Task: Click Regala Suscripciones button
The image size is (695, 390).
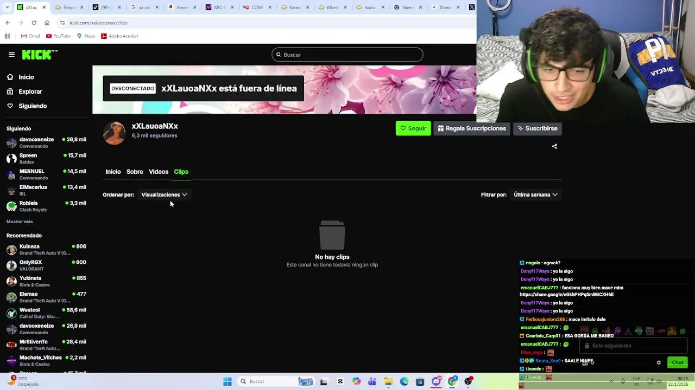Action: 471,128
